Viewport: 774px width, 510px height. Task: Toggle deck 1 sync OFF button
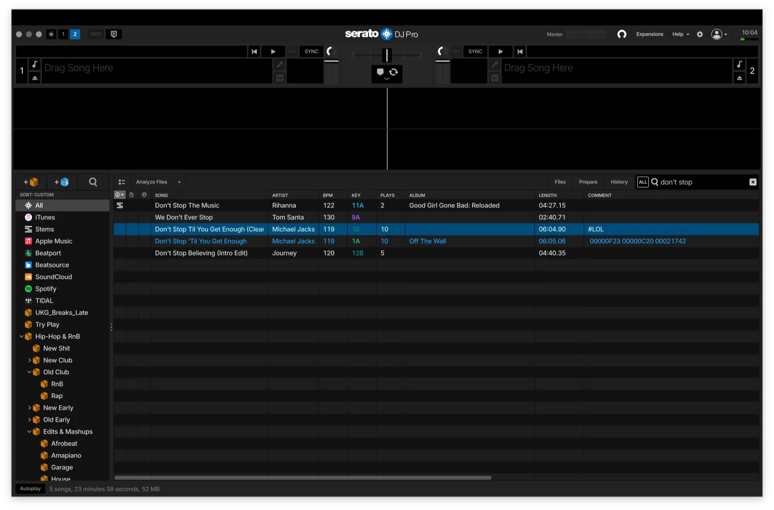point(292,52)
